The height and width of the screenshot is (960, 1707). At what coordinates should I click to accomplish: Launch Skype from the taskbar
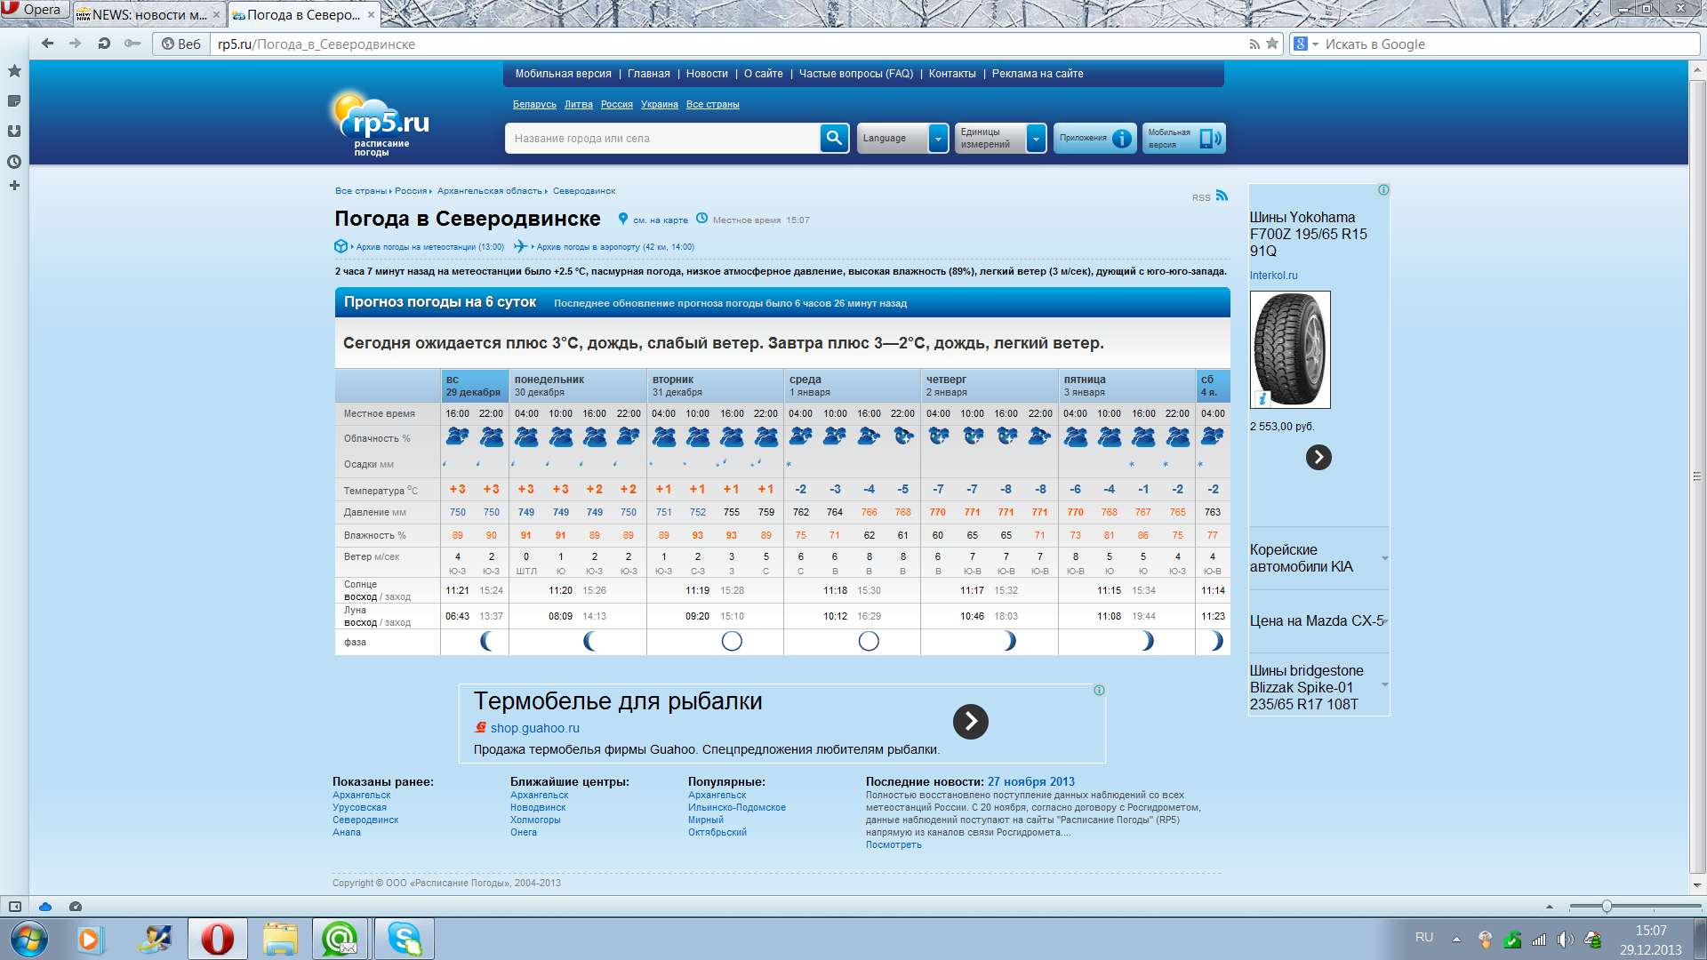point(405,939)
